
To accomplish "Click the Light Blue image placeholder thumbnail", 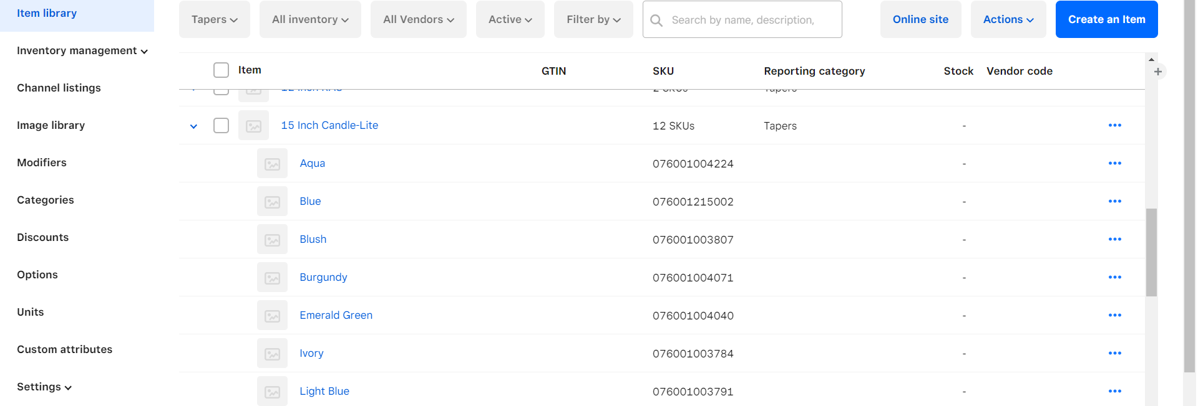I will (272, 391).
